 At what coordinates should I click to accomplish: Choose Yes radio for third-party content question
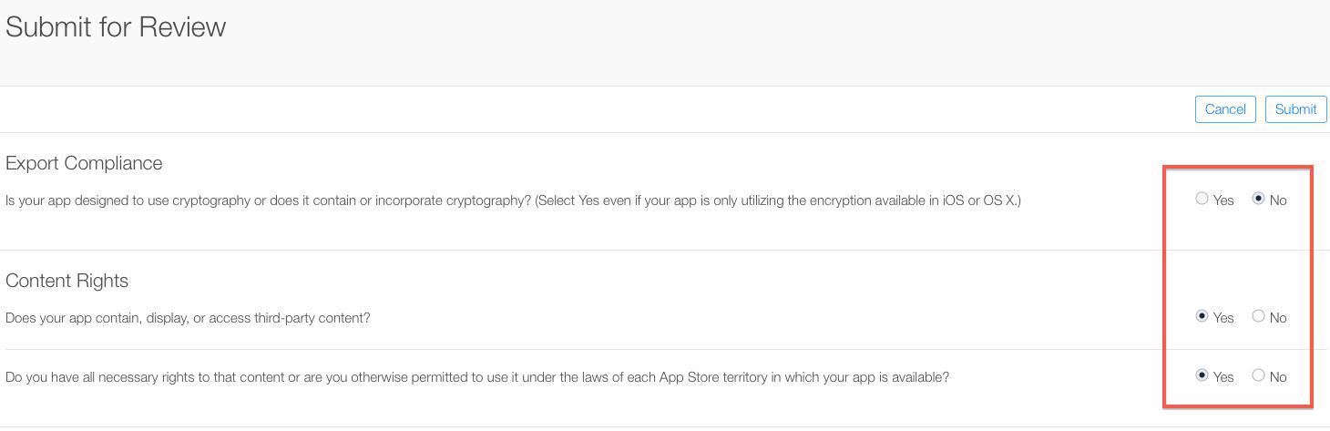[1202, 316]
